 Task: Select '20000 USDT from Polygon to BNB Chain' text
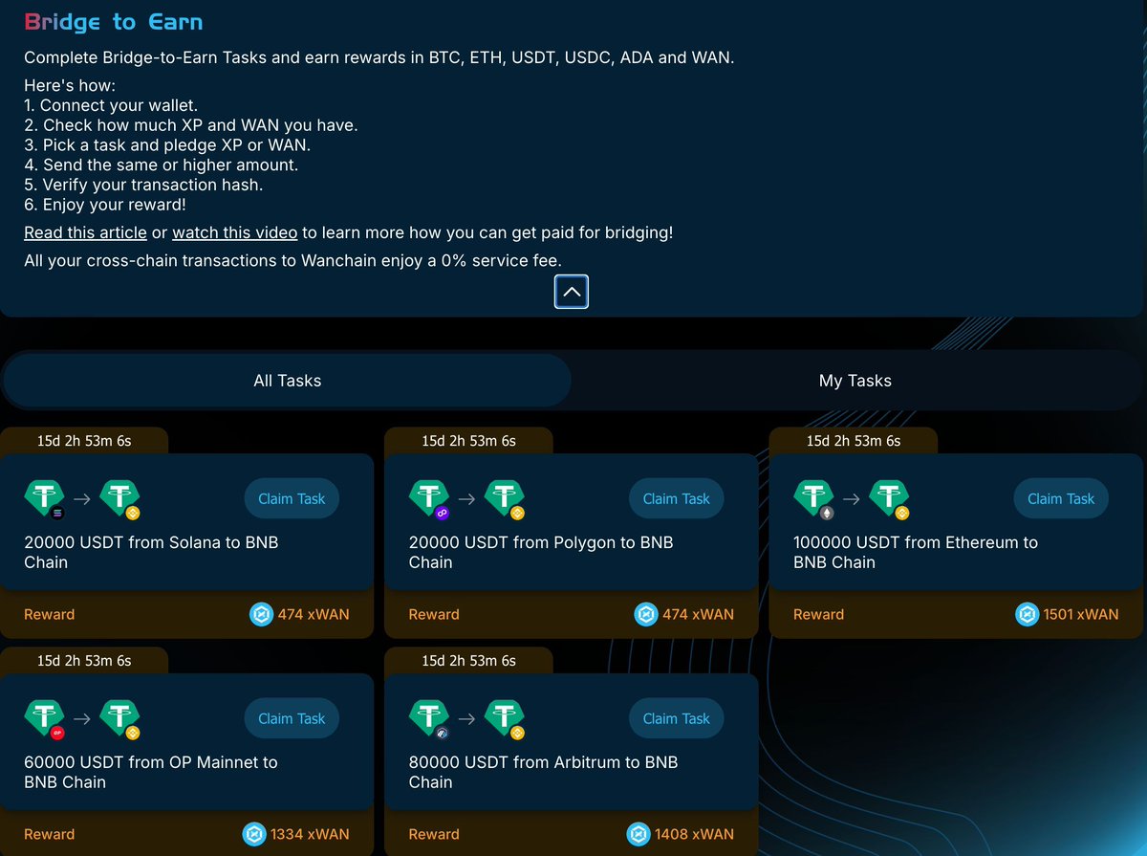click(541, 552)
